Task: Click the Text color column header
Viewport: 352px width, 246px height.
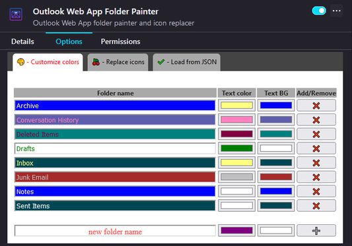Action: (236, 93)
